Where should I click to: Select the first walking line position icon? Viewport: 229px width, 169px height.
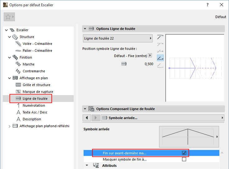tap(160, 37)
